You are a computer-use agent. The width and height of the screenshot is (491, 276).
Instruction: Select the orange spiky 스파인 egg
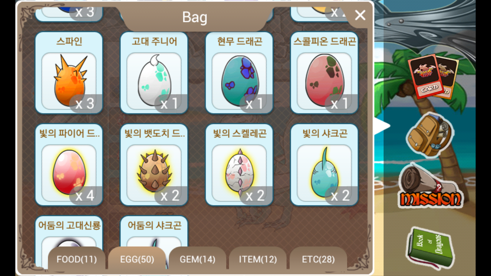coord(69,73)
